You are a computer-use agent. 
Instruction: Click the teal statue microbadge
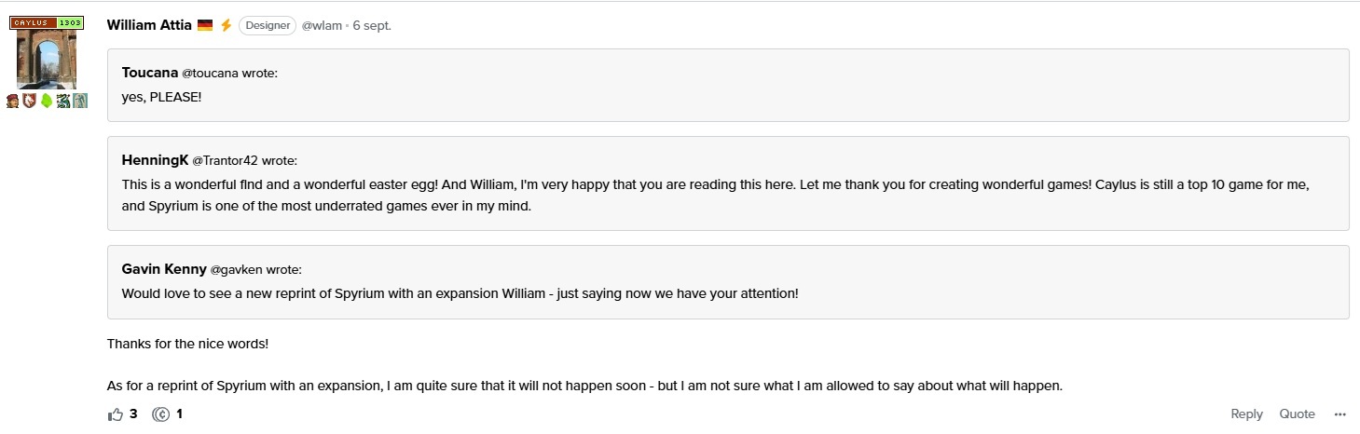click(80, 101)
